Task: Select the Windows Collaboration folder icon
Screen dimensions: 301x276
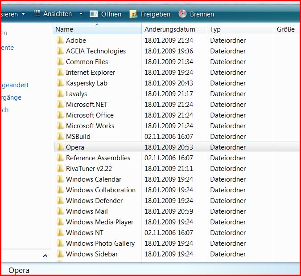Action: tap(60, 190)
